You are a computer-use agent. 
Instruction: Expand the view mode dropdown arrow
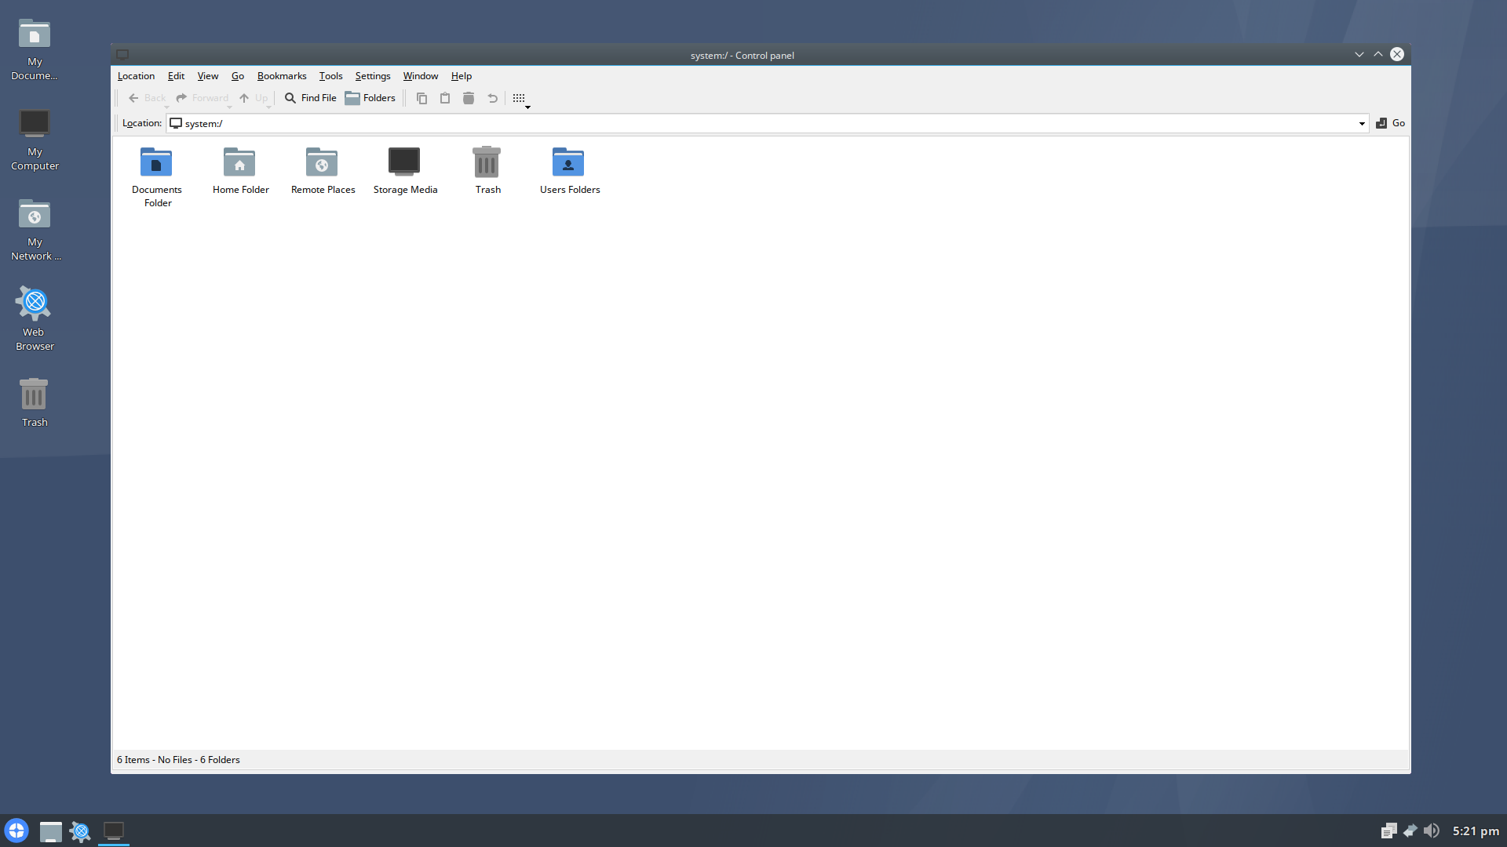[x=527, y=107]
